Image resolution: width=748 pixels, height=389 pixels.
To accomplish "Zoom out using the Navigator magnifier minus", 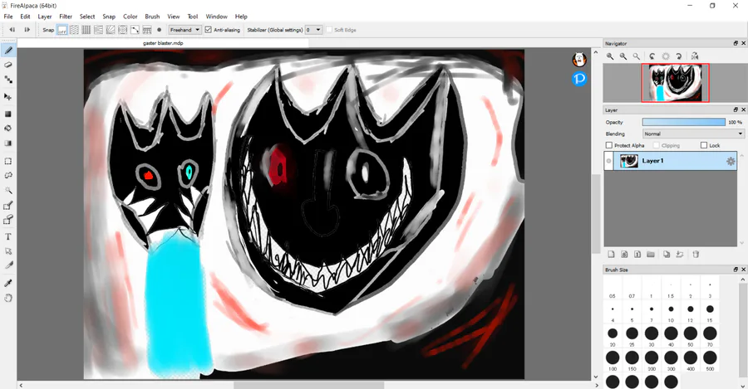I will (623, 56).
